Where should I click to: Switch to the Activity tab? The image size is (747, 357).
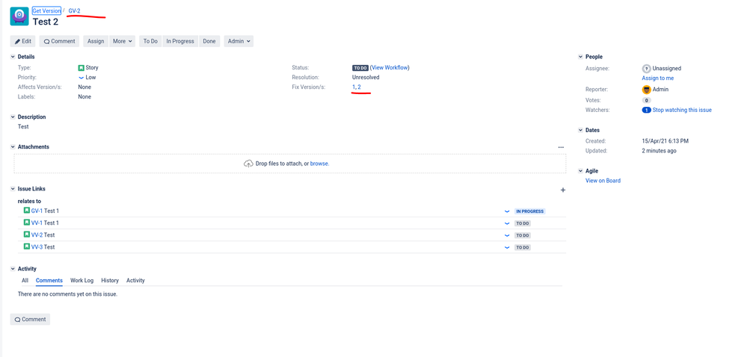coord(135,280)
